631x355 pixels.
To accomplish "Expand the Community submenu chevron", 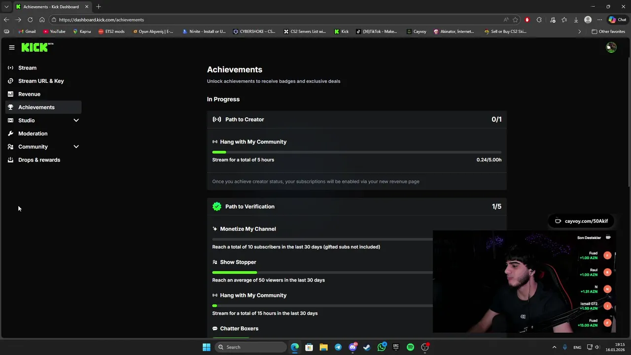I will (76, 146).
